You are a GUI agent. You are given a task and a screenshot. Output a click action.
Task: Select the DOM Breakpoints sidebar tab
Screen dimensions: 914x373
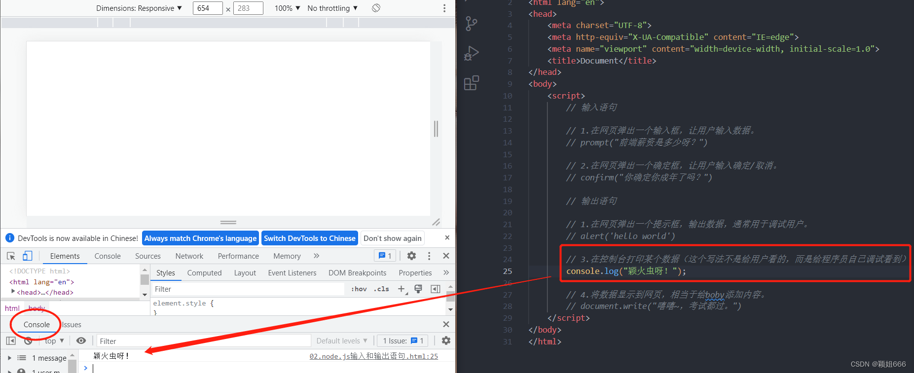[x=357, y=272]
